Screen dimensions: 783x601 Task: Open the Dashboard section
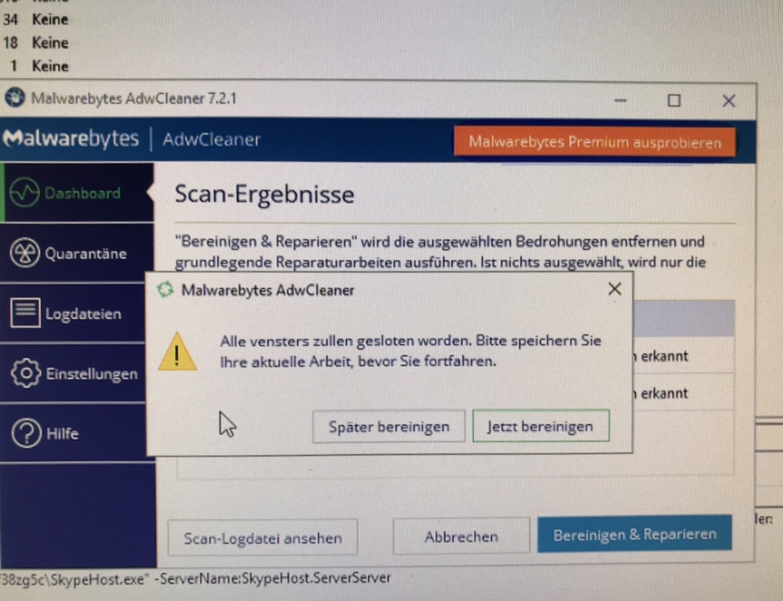[x=77, y=193]
